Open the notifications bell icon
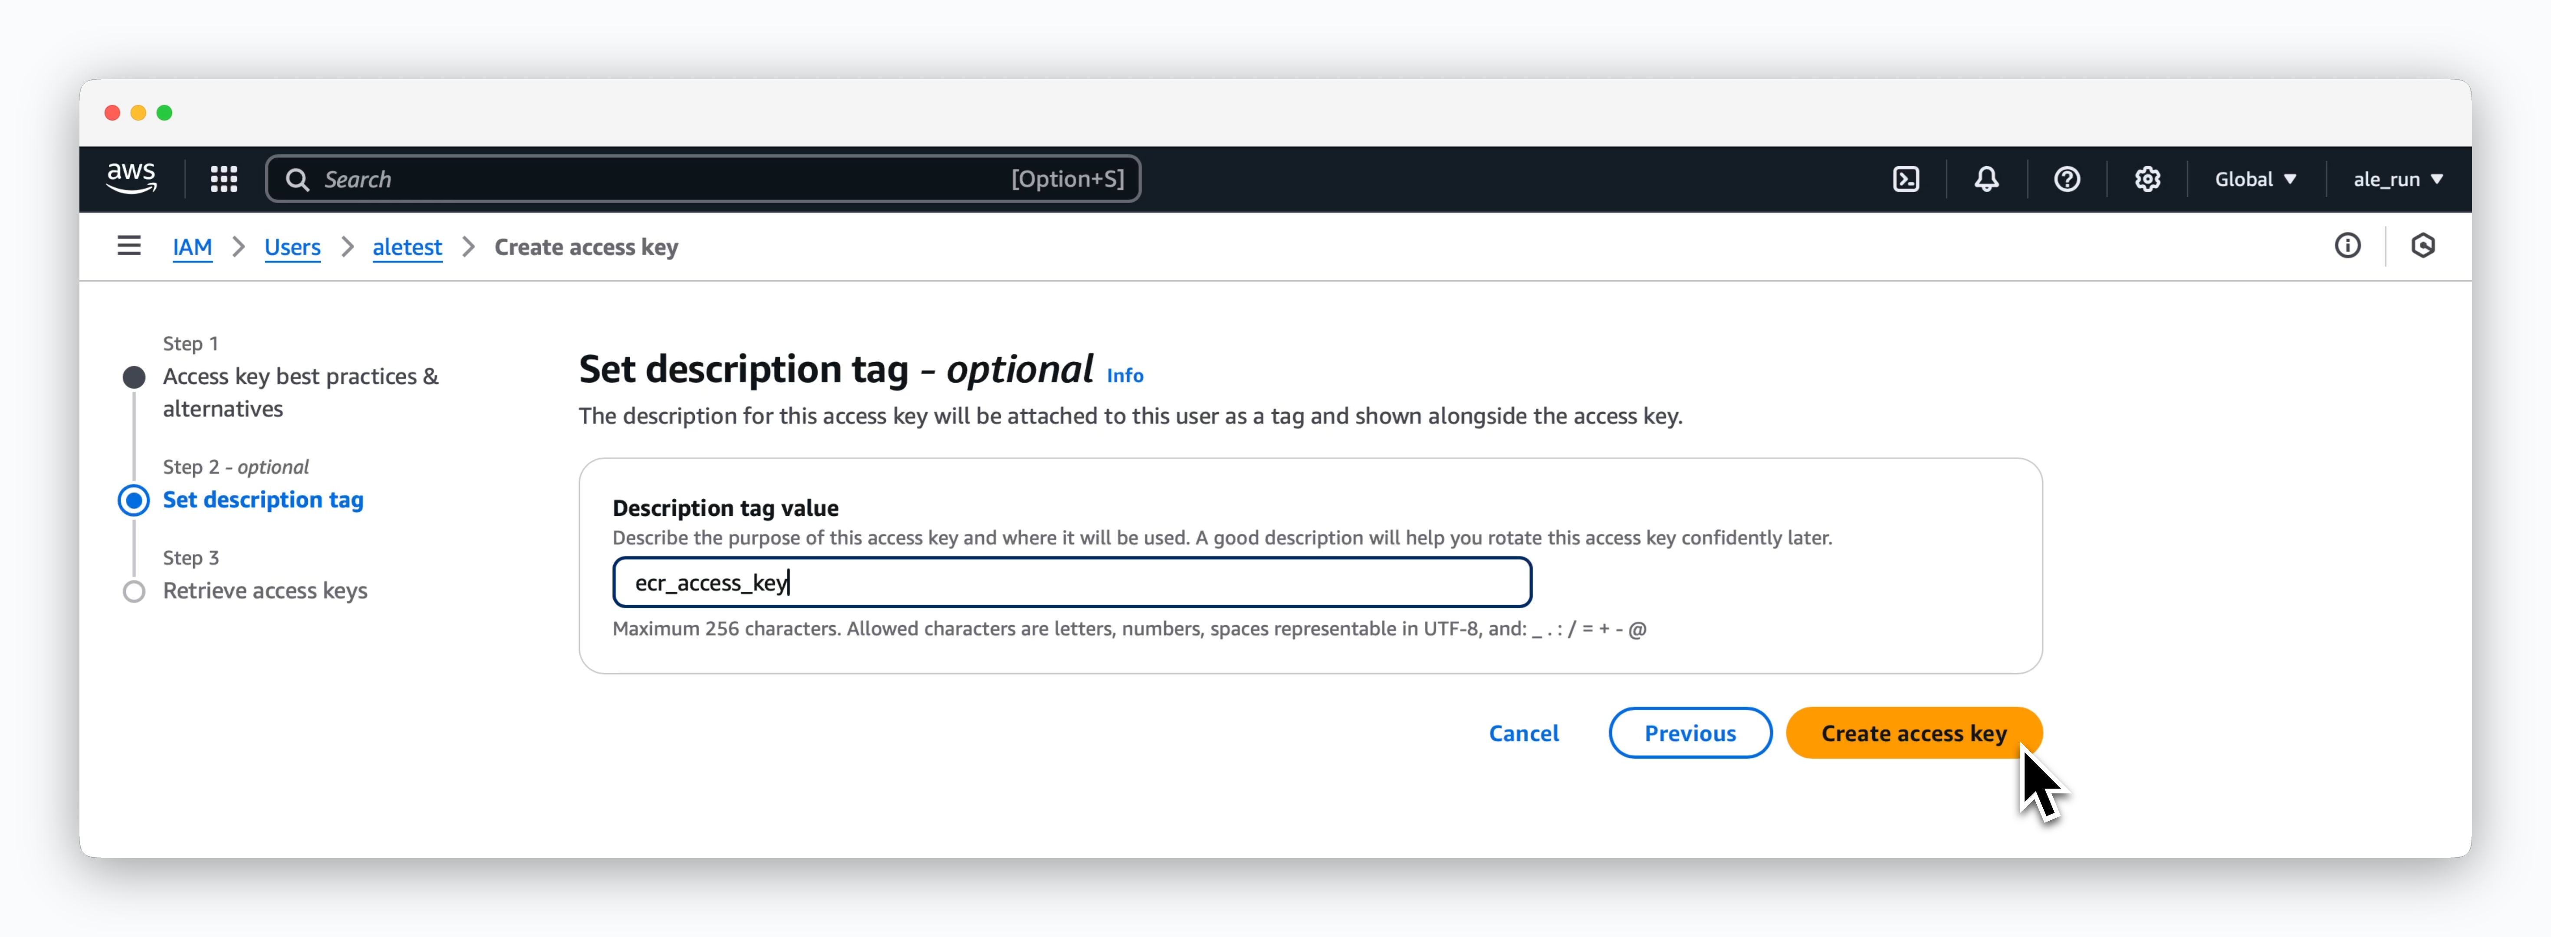Viewport: 2551px width, 937px height. click(x=1986, y=179)
